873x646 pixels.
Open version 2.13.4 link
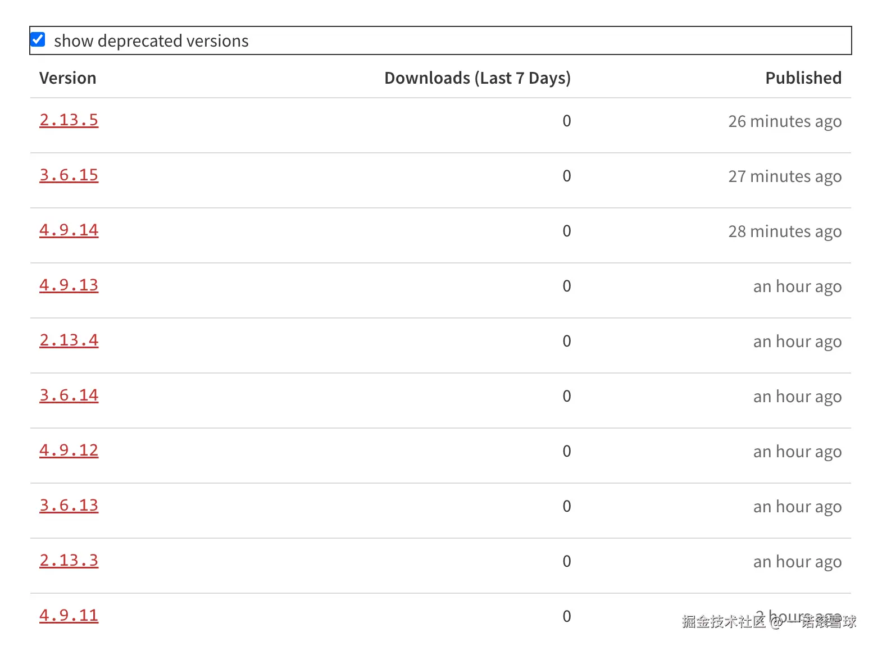(69, 340)
